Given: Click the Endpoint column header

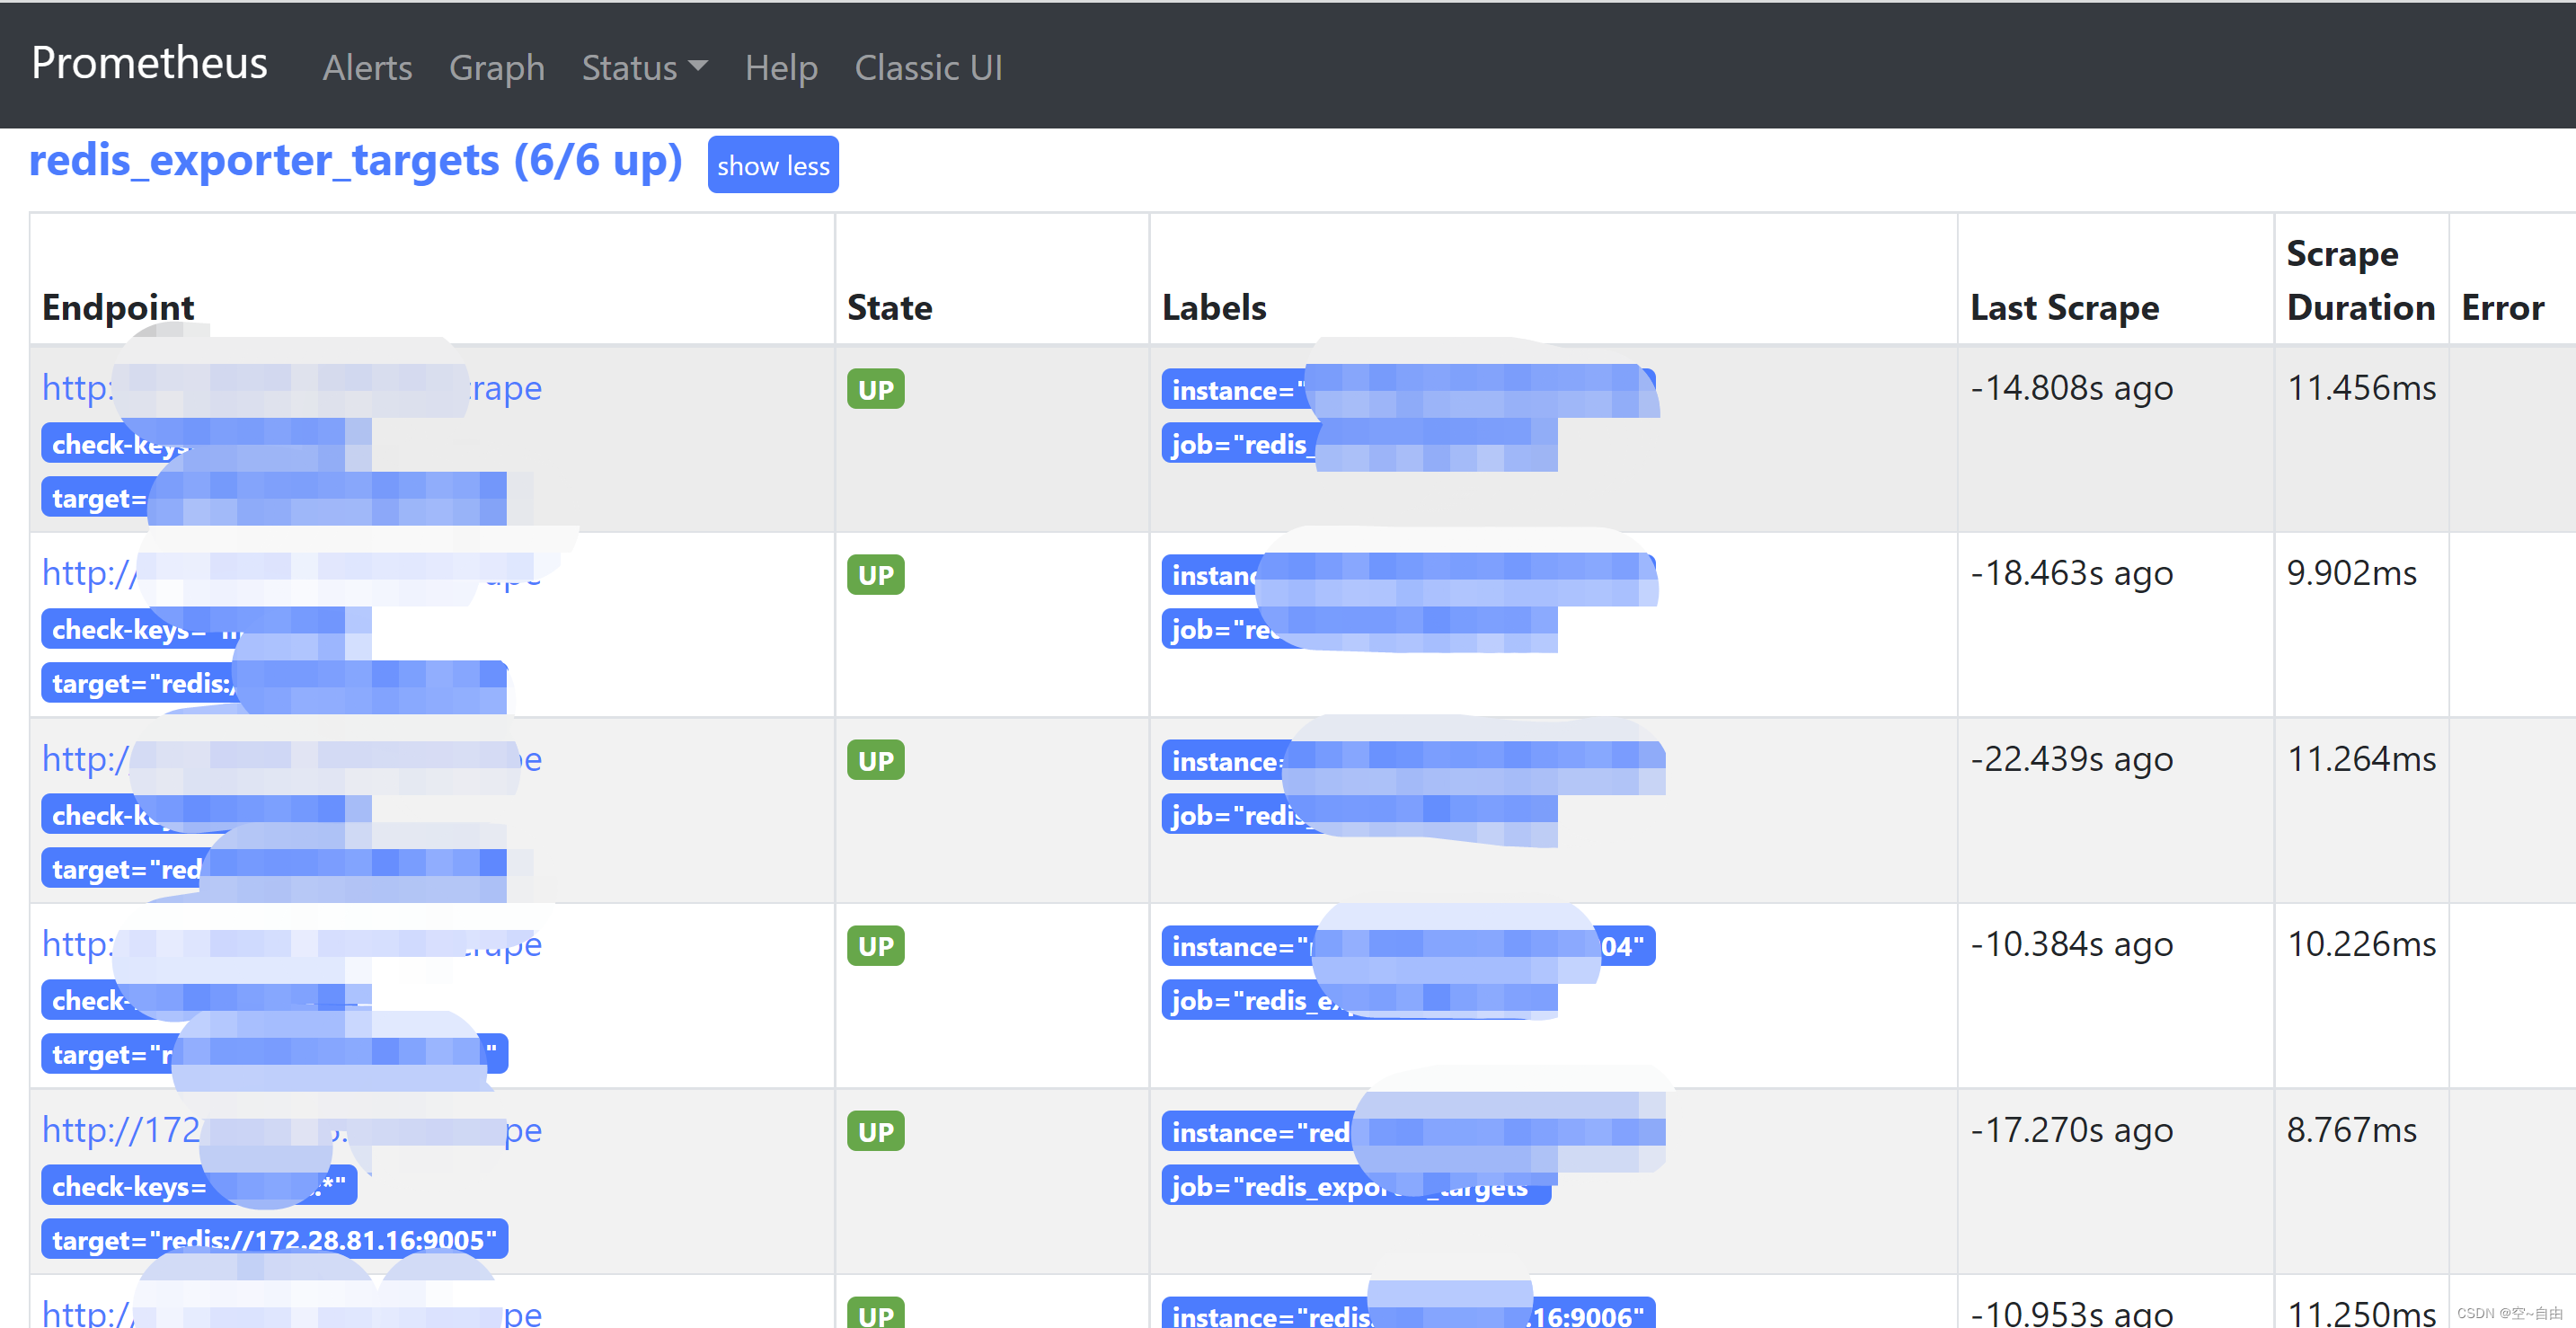Looking at the screenshot, I should [x=118, y=308].
